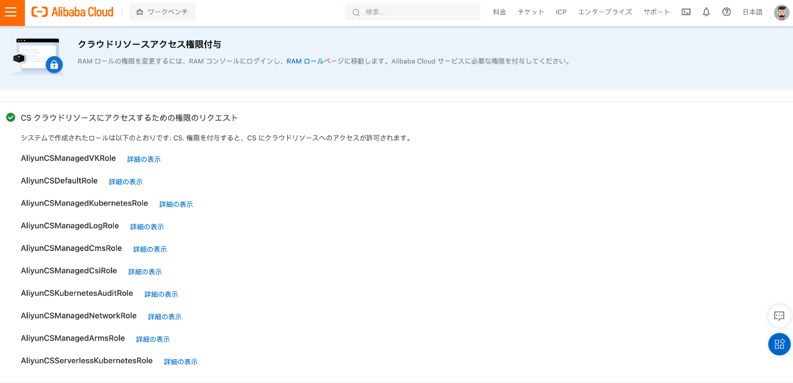The height and width of the screenshot is (383, 793).
Task: Show details for AliyunCSServerlessKubernetesRole
Action: (181, 361)
